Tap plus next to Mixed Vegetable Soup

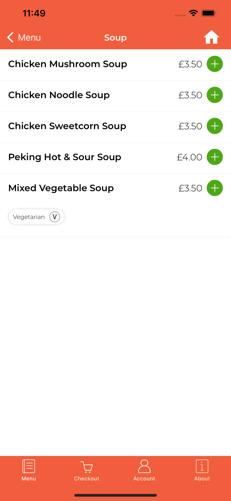(x=214, y=188)
